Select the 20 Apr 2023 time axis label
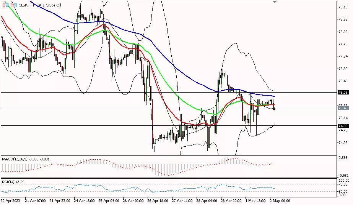 [11, 200]
